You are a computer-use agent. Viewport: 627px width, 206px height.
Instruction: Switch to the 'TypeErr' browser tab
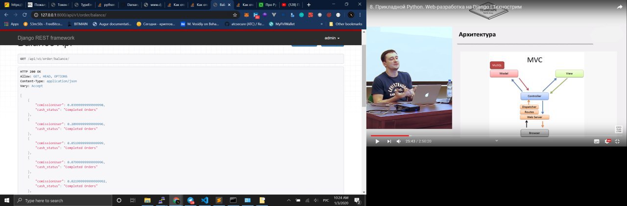pyautogui.click(x=83, y=4)
